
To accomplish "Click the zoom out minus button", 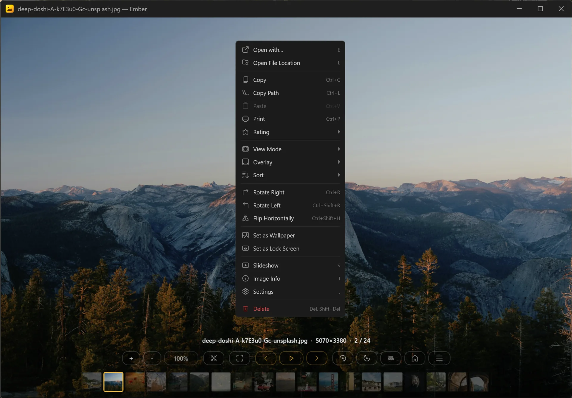I will click(x=152, y=358).
